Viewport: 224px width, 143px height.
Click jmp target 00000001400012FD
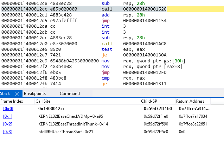[x=145, y=72]
